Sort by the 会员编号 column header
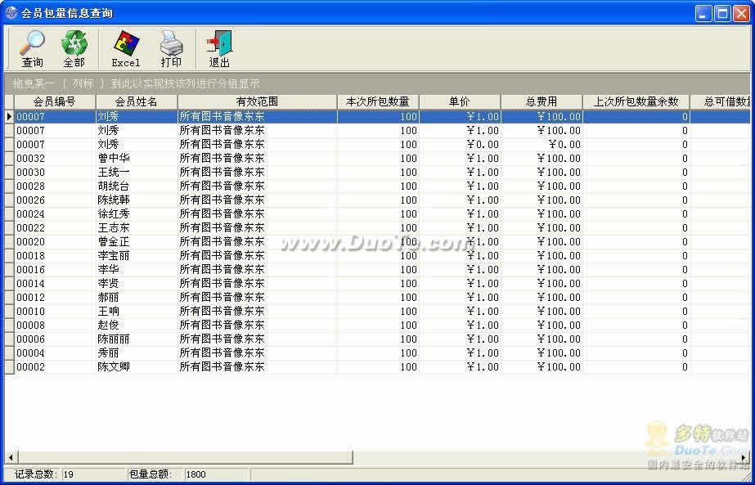 [55, 101]
